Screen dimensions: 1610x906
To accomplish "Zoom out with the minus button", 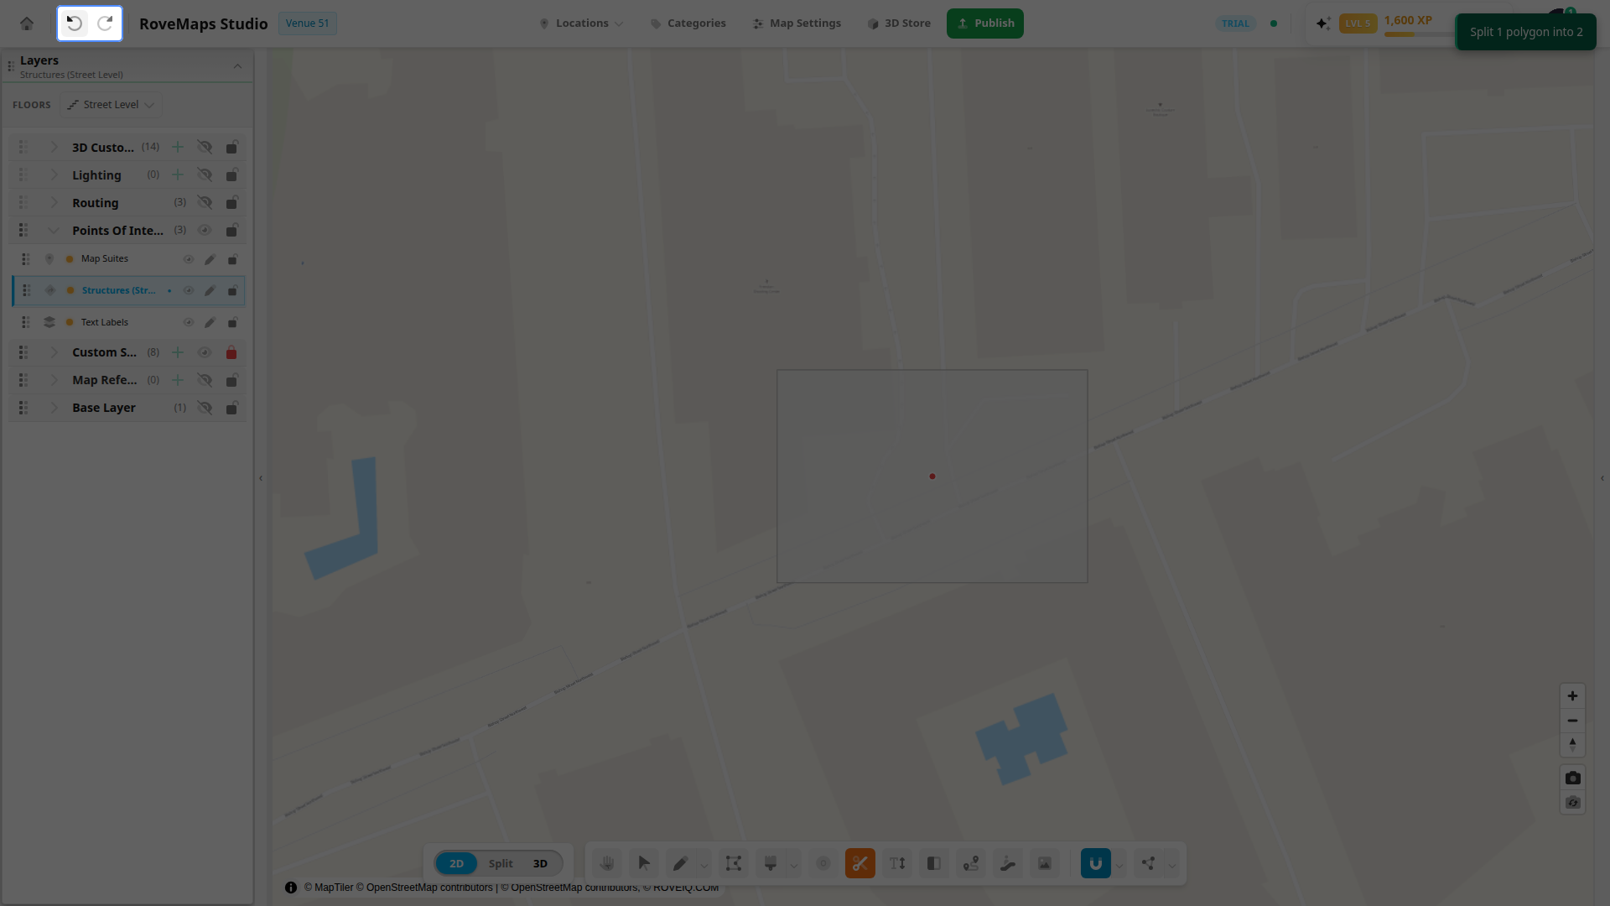I will tap(1572, 721).
